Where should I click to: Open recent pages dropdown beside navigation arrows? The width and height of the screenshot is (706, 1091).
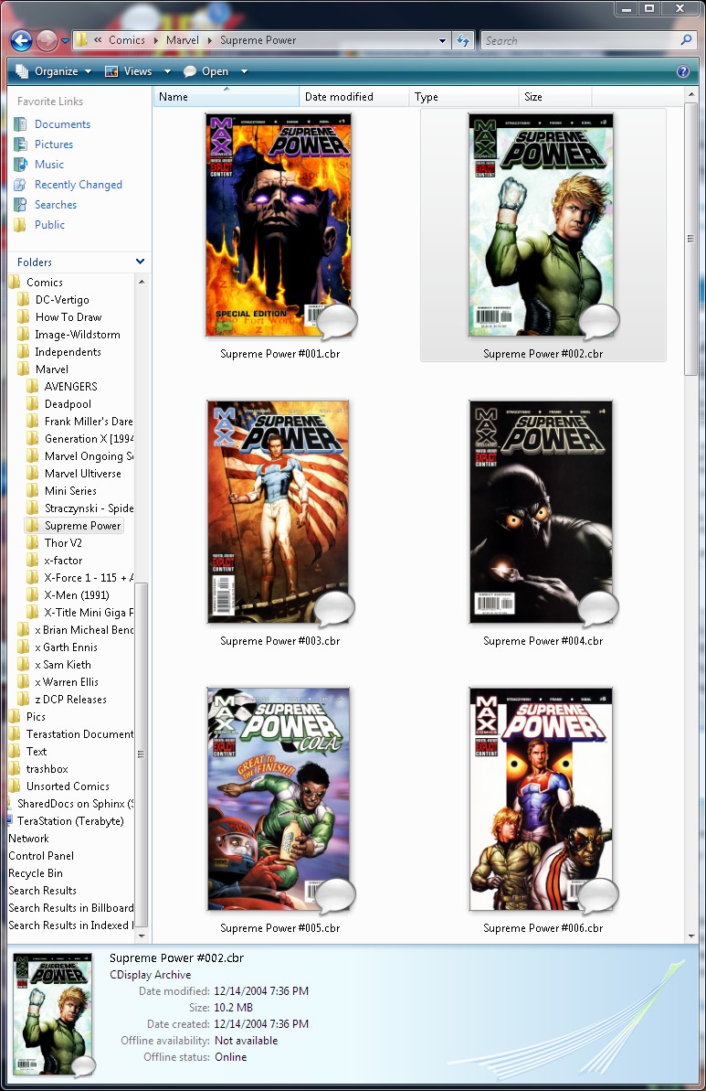point(66,41)
